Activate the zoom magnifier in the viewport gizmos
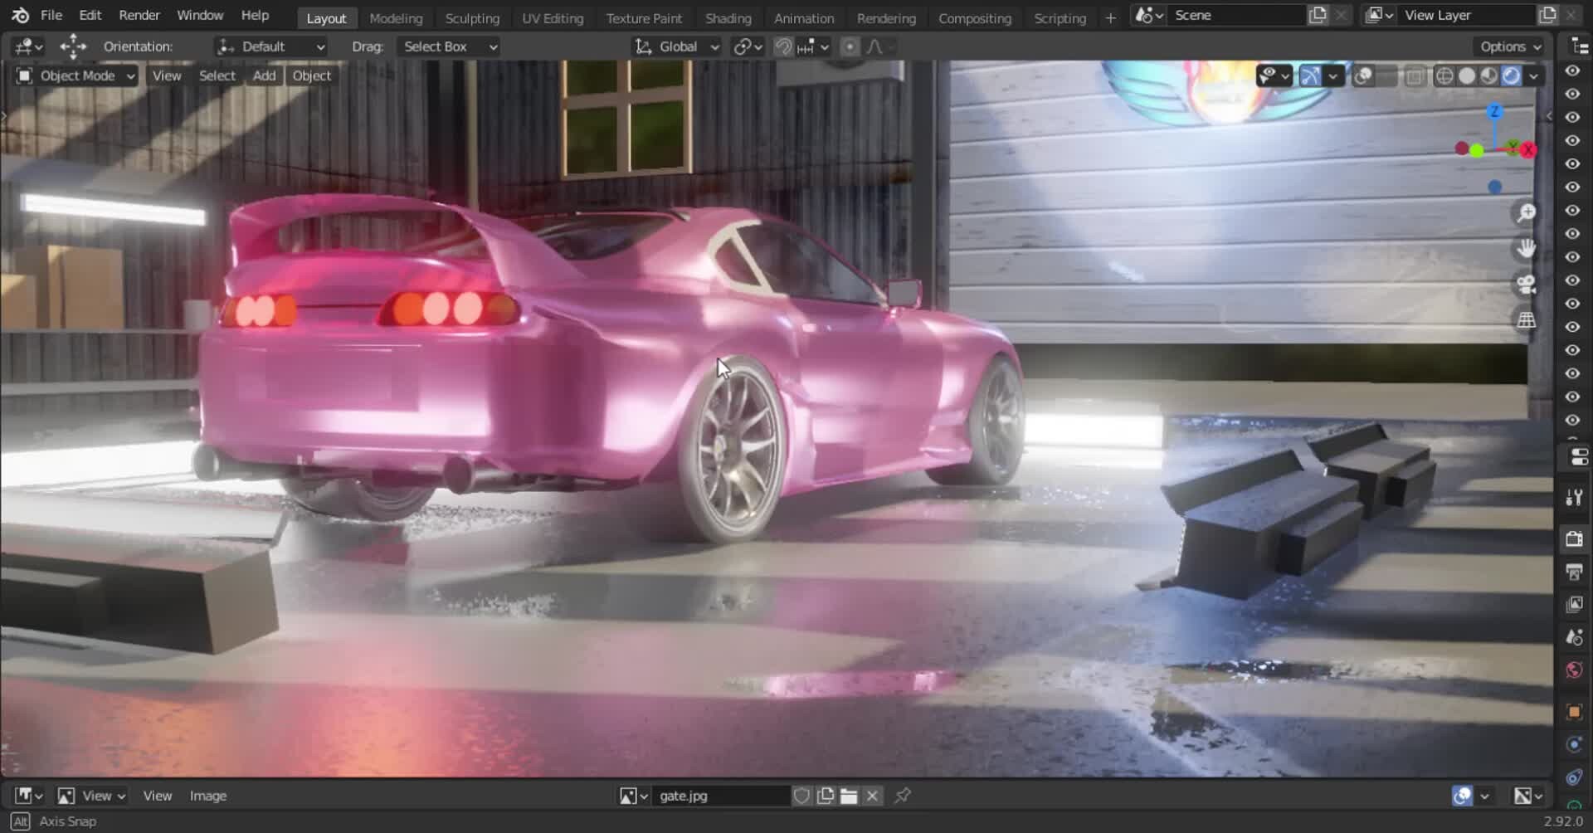The width and height of the screenshot is (1593, 833). (x=1527, y=212)
